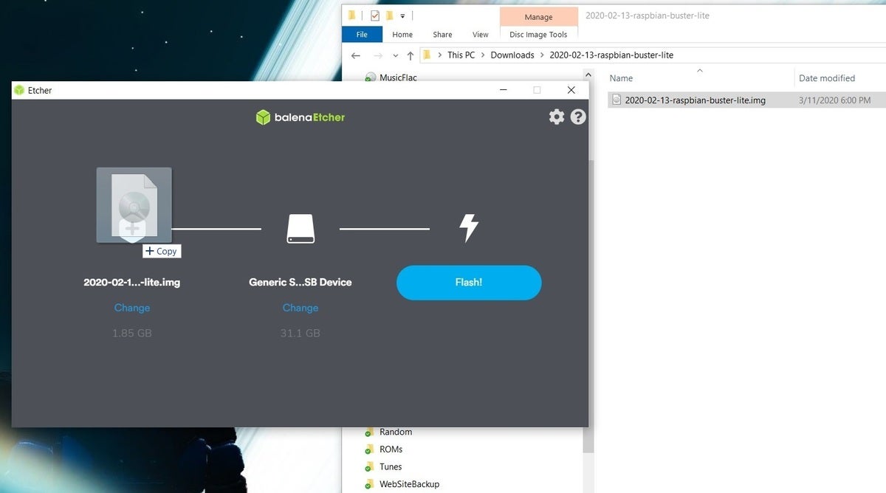
Task: Click the drive icon above Generic device
Action: point(301,229)
